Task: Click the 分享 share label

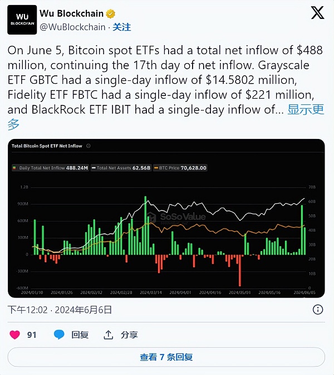Action: 129,335
